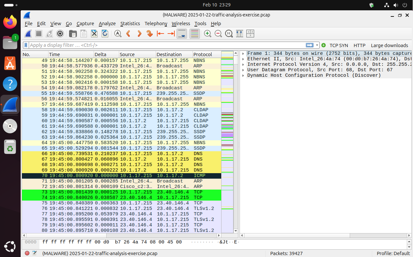Toggle packet list colorization
This screenshot has height=257, width=413.
coord(194,34)
